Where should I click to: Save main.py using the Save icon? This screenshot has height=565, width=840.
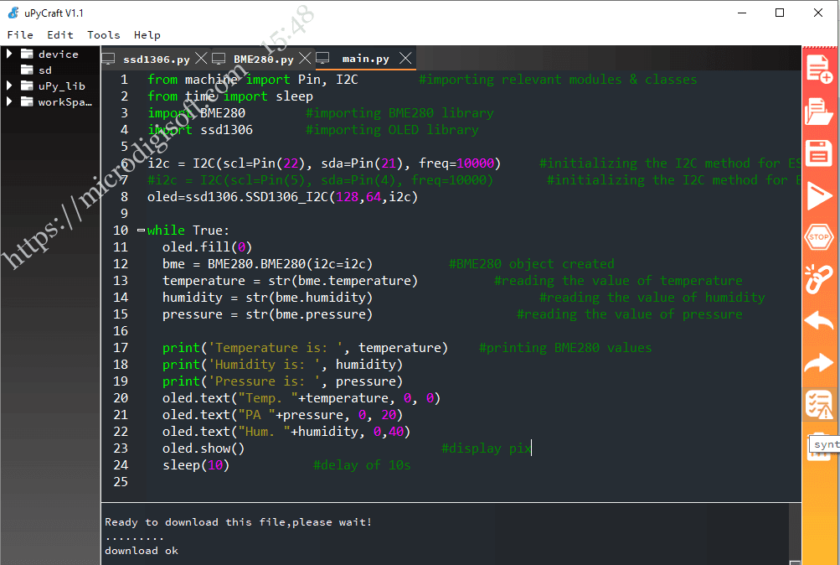point(818,153)
